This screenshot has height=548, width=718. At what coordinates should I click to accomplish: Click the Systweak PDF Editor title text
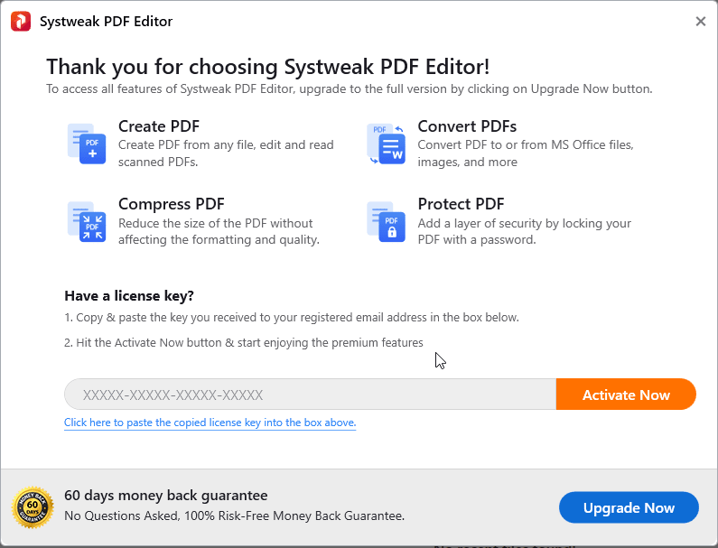tap(106, 22)
